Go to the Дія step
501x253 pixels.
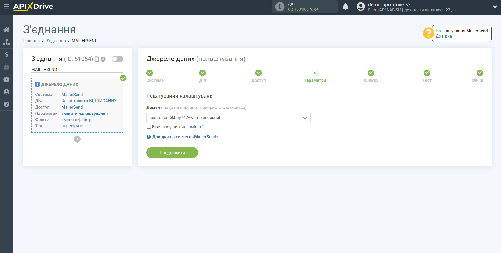pyautogui.click(x=202, y=73)
